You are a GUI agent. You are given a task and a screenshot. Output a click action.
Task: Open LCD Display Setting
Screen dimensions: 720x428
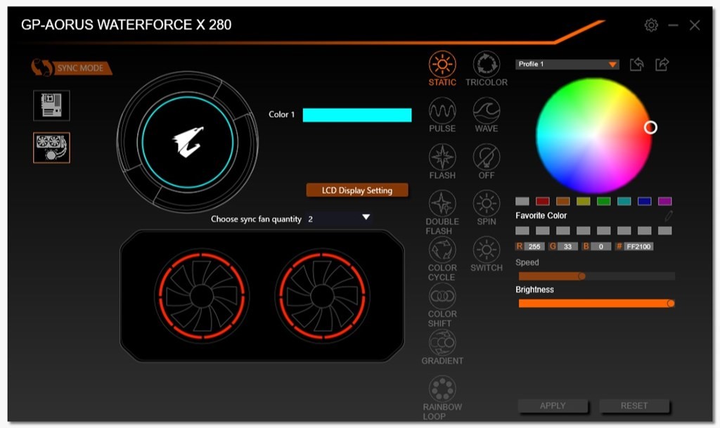tap(356, 190)
